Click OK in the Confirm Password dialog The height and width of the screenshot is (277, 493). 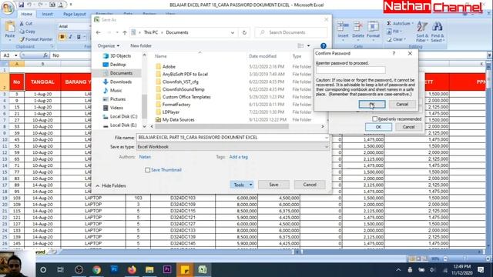372,105
